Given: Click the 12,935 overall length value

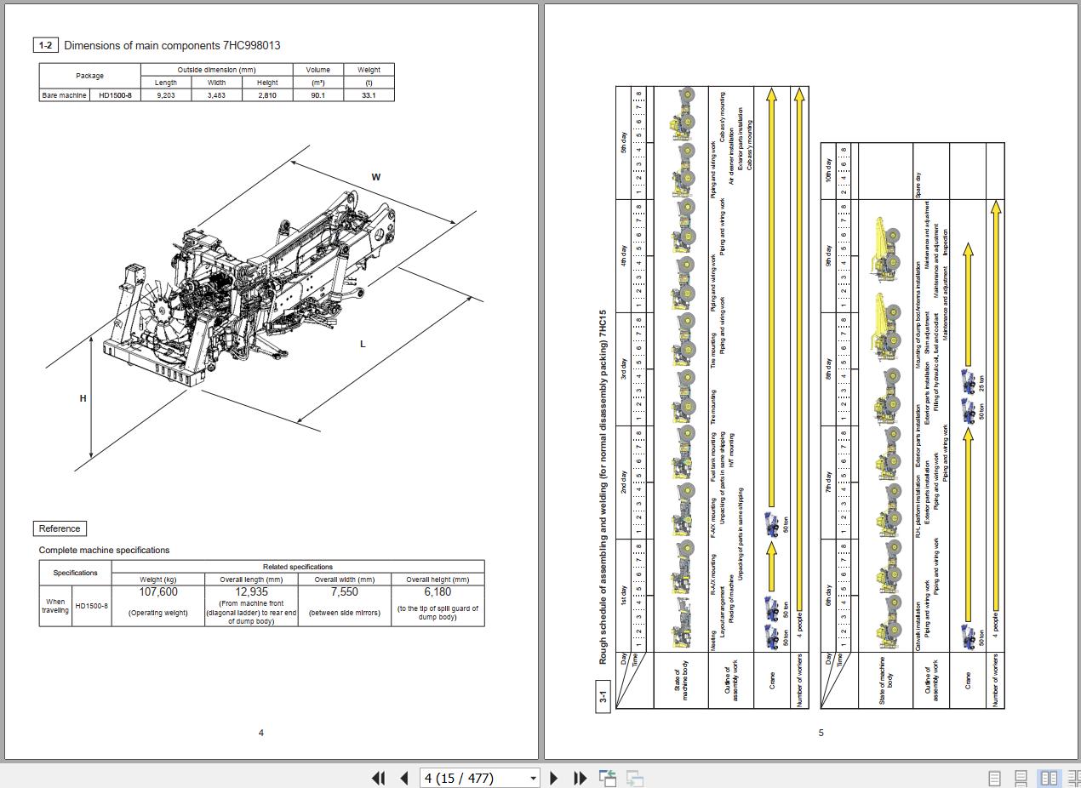Looking at the screenshot, I should click(251, 592).
